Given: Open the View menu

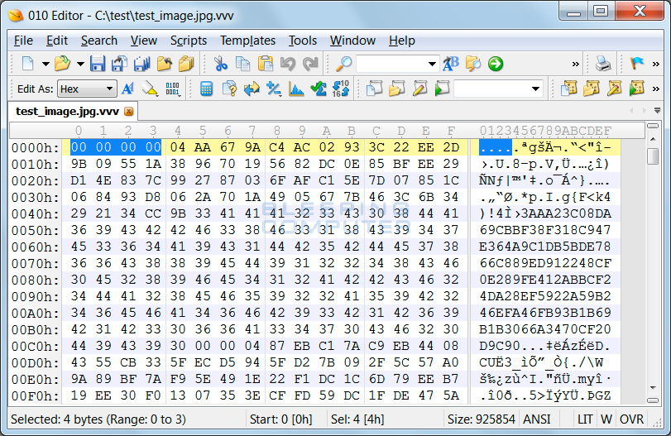Looking at the screenshot, I should (x=144, y=41).
